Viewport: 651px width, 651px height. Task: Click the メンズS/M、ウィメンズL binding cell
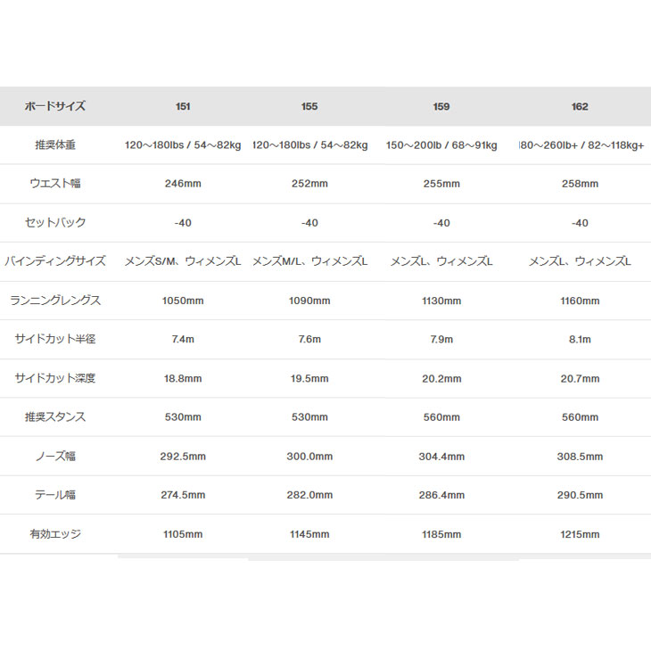[x=183, y=261]
